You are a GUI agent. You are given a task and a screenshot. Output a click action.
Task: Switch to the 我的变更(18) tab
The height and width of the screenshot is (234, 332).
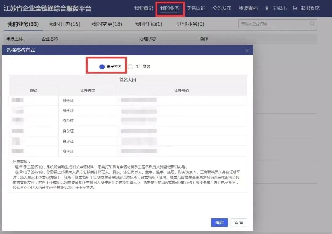point(107,24)
